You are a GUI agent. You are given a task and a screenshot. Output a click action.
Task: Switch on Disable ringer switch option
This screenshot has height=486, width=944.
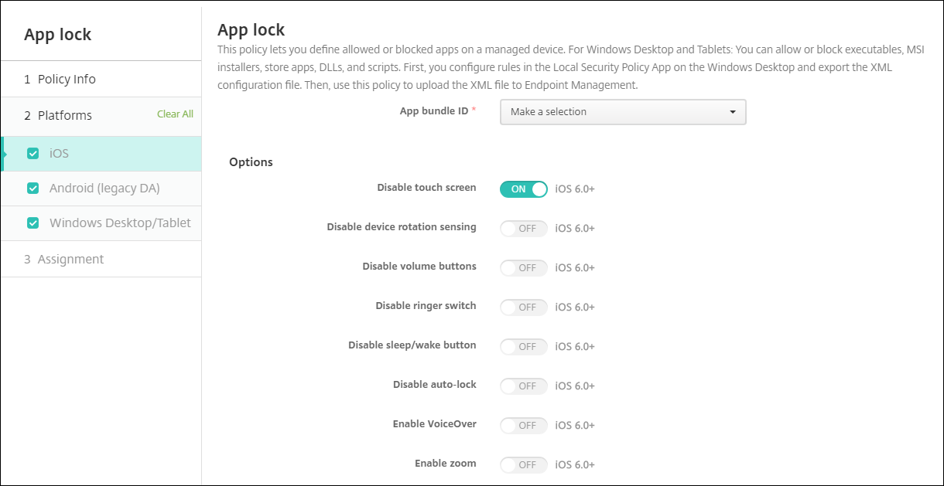[x=524, y=307]
